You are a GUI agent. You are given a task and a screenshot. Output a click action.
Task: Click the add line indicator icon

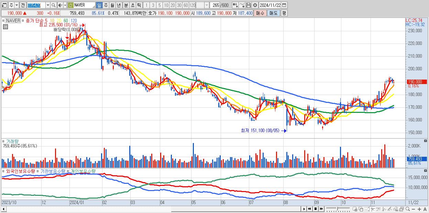pyautogui.click(x=242, y=5)
